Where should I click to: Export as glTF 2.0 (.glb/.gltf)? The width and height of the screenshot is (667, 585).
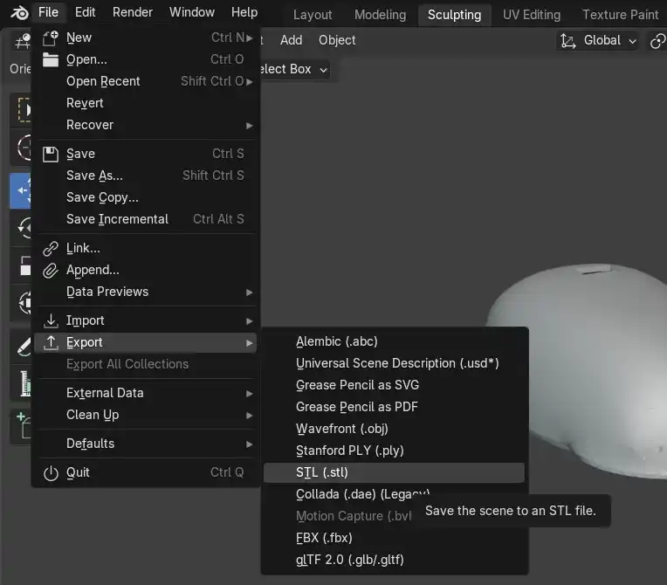tap(394, 560)
